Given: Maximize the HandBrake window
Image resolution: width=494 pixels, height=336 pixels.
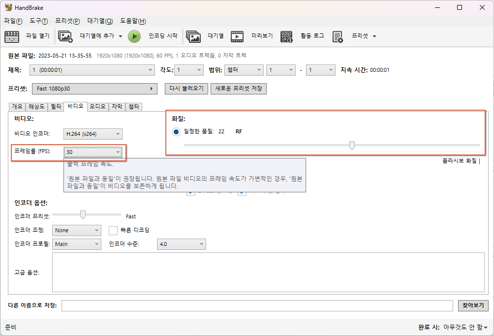Looking at the screenshot, I should pyautogui.click(x=460, y=7).
